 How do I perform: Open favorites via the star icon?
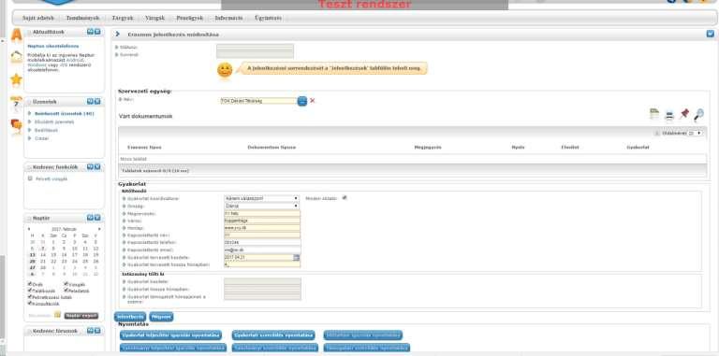pyautogui.click(x=17, y=79)
